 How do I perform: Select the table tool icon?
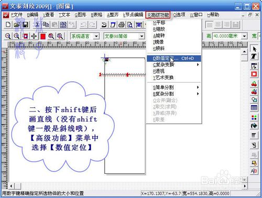point(254,107)
